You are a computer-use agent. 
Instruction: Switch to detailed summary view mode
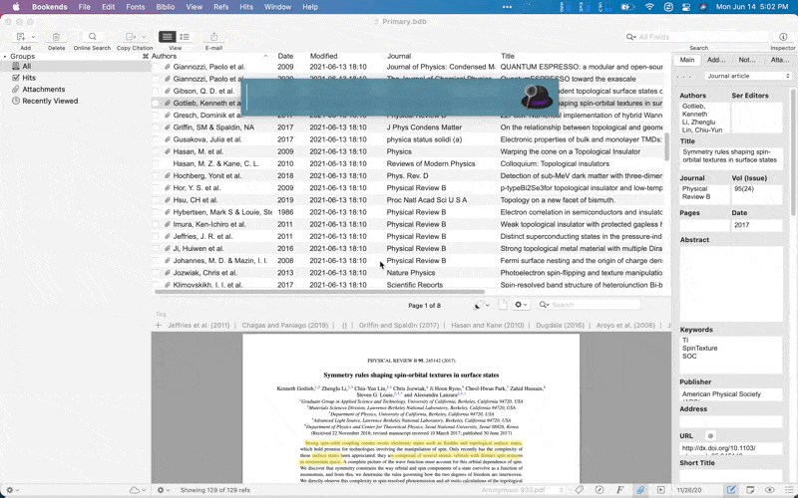point(185,37)
